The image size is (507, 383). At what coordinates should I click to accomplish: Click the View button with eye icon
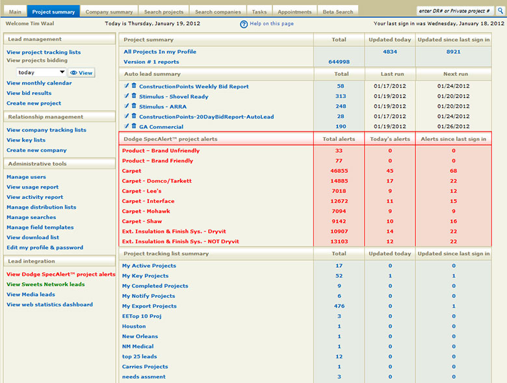click(81, 73)
